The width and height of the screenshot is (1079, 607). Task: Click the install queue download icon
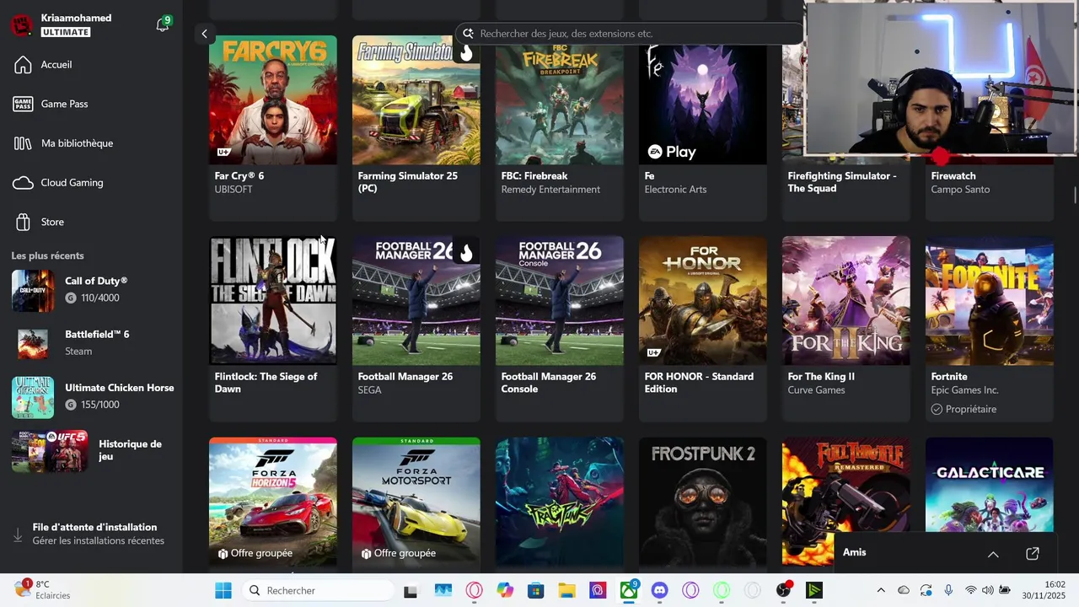[18, 534]
